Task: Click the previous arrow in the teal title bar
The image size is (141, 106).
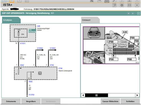Action: point(128,13)
